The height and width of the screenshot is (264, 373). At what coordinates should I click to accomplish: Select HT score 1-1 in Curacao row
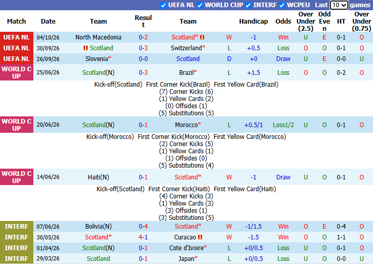click(x=341, y=237)
